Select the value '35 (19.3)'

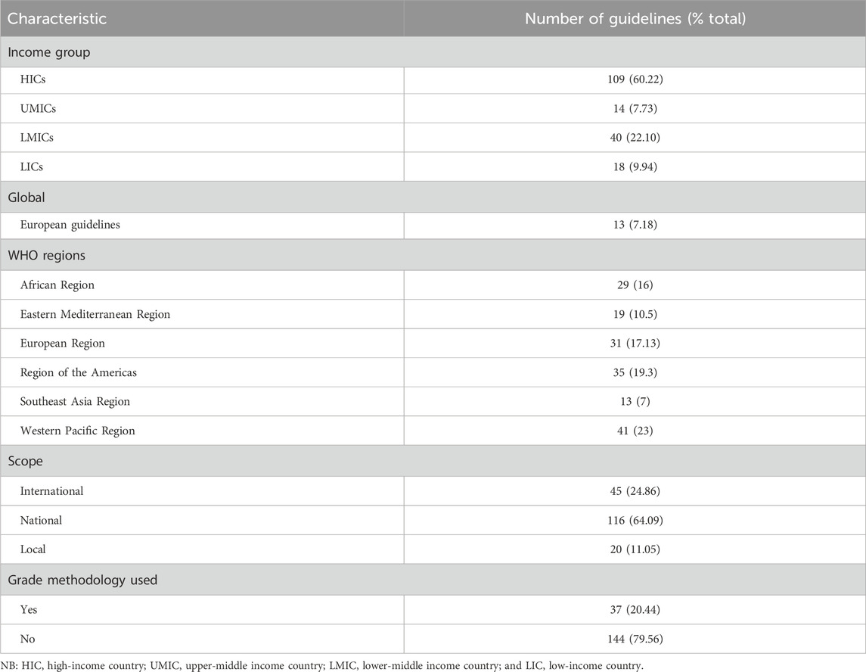tap(635, 372)
